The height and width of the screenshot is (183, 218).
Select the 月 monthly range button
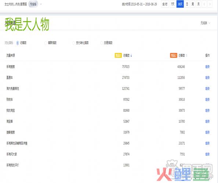tap(199, 4)
